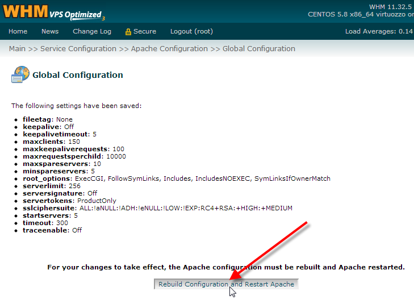This screenshot has height=299, width=414.
Task: Click Rebuild Configuration and Restart Apache button
Action: [226, 284]
